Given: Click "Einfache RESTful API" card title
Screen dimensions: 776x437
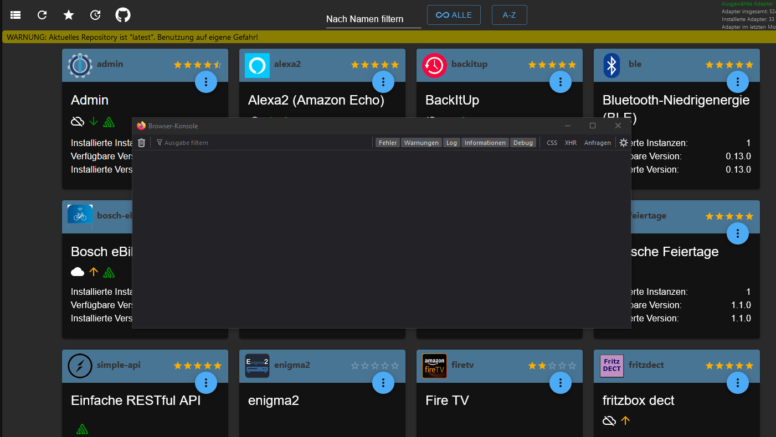Looking at the screenshot, I should pos(136,400).
